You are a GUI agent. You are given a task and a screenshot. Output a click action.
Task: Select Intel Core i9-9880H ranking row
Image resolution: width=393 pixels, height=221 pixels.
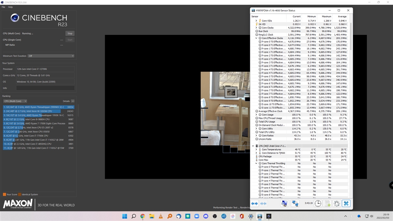[39, 119]
